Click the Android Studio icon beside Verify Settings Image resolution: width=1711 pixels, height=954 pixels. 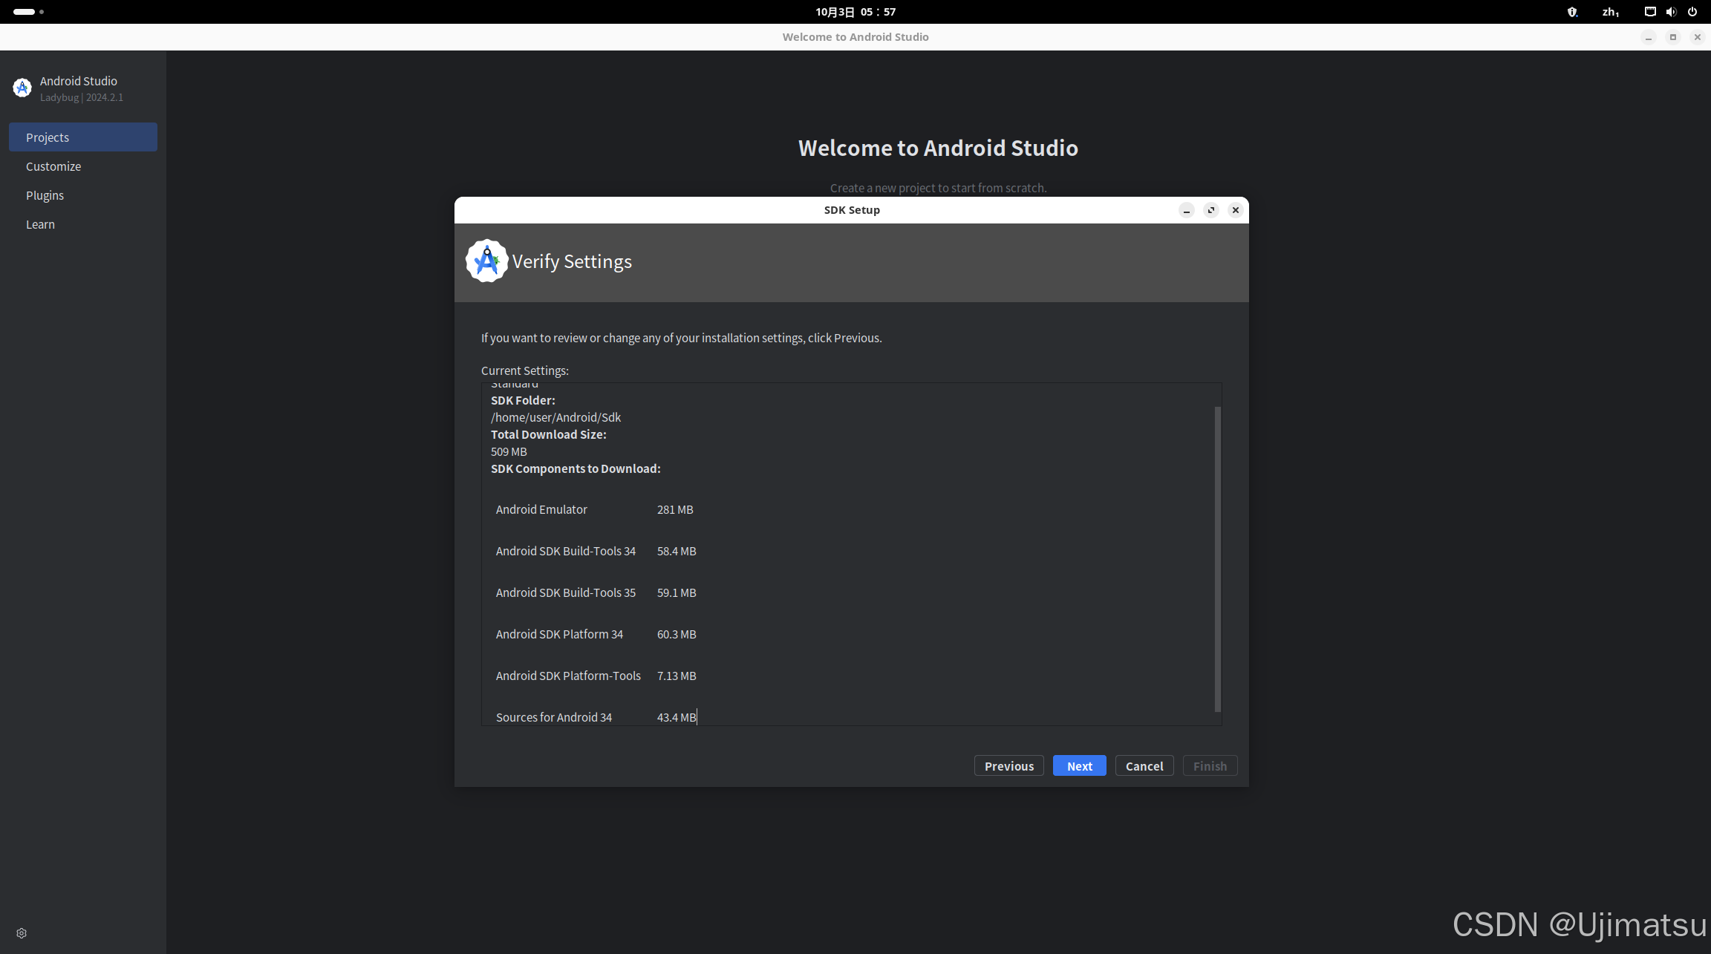486,261
